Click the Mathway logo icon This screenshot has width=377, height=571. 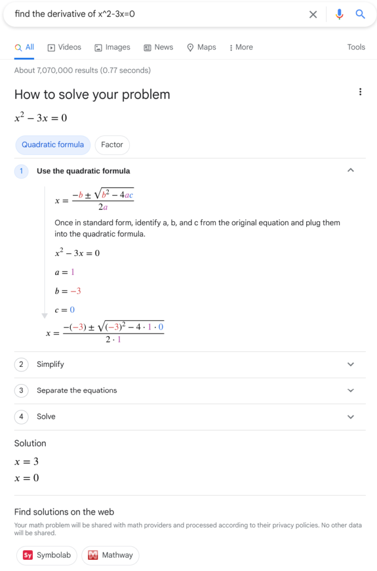click(93, 555)
